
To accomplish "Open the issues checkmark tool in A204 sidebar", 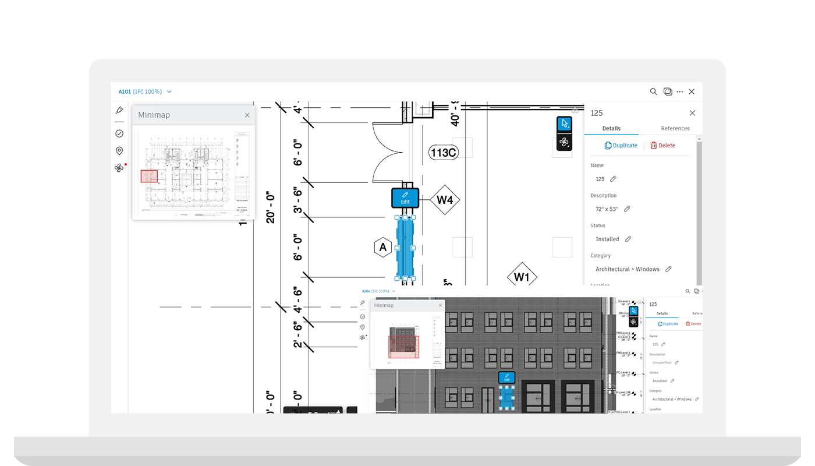I will coord(363,316).
